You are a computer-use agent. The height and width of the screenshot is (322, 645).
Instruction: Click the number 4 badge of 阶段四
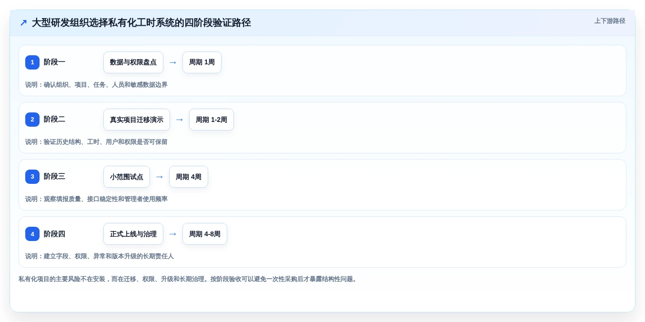coord(32,234)
